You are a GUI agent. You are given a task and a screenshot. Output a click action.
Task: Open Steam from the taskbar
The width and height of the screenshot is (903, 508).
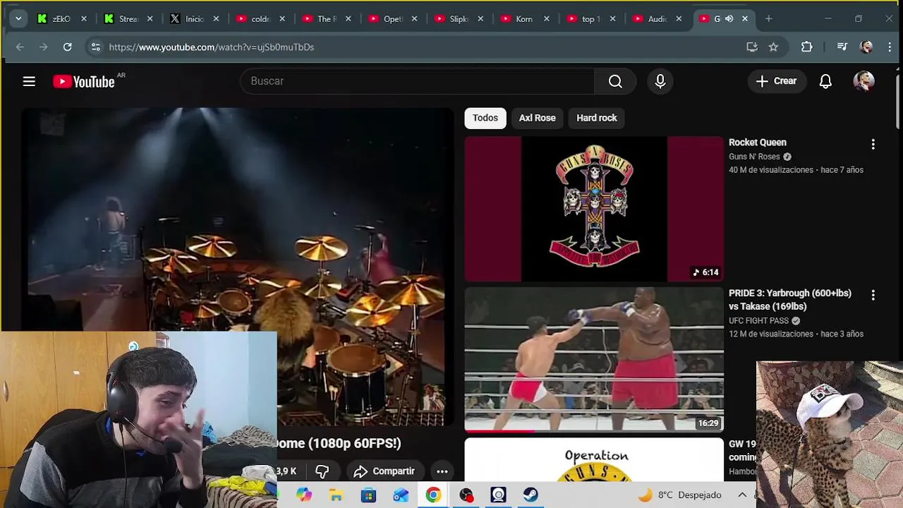point(531,495)
